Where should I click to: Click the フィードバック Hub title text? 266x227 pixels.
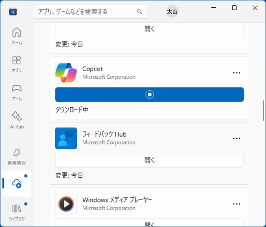pos(104,134)
